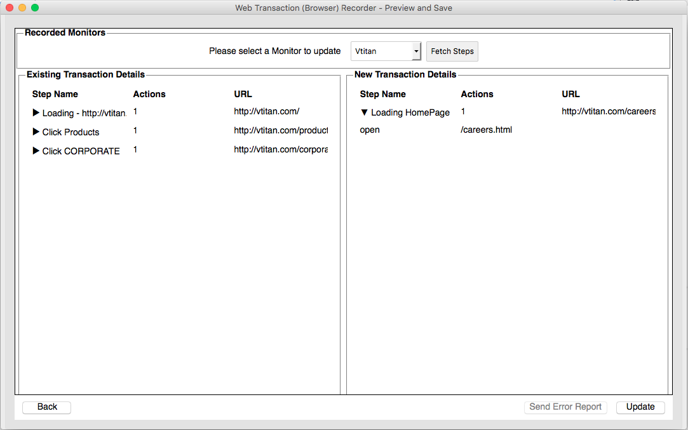This screenshot has width=688, height=430.
Task: Click the Back button
Action: click(x=47, y=407)
